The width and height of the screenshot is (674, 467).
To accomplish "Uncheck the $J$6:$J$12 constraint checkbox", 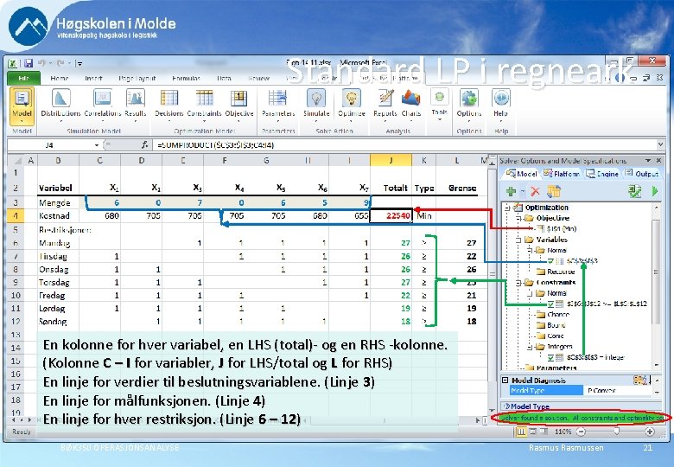I will 550,304.
